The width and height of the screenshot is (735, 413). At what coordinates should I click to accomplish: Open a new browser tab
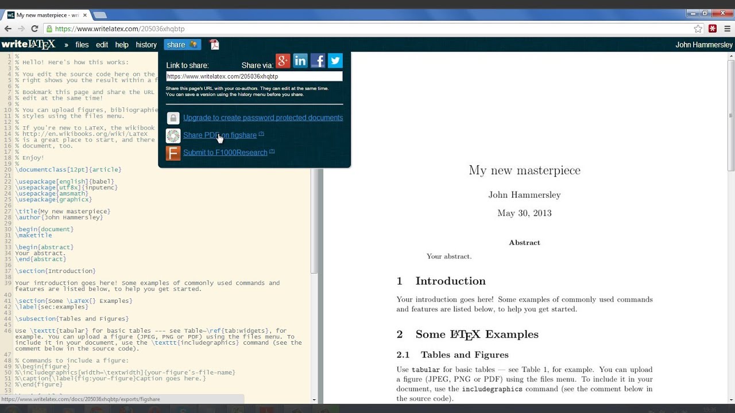coord(100,15)
